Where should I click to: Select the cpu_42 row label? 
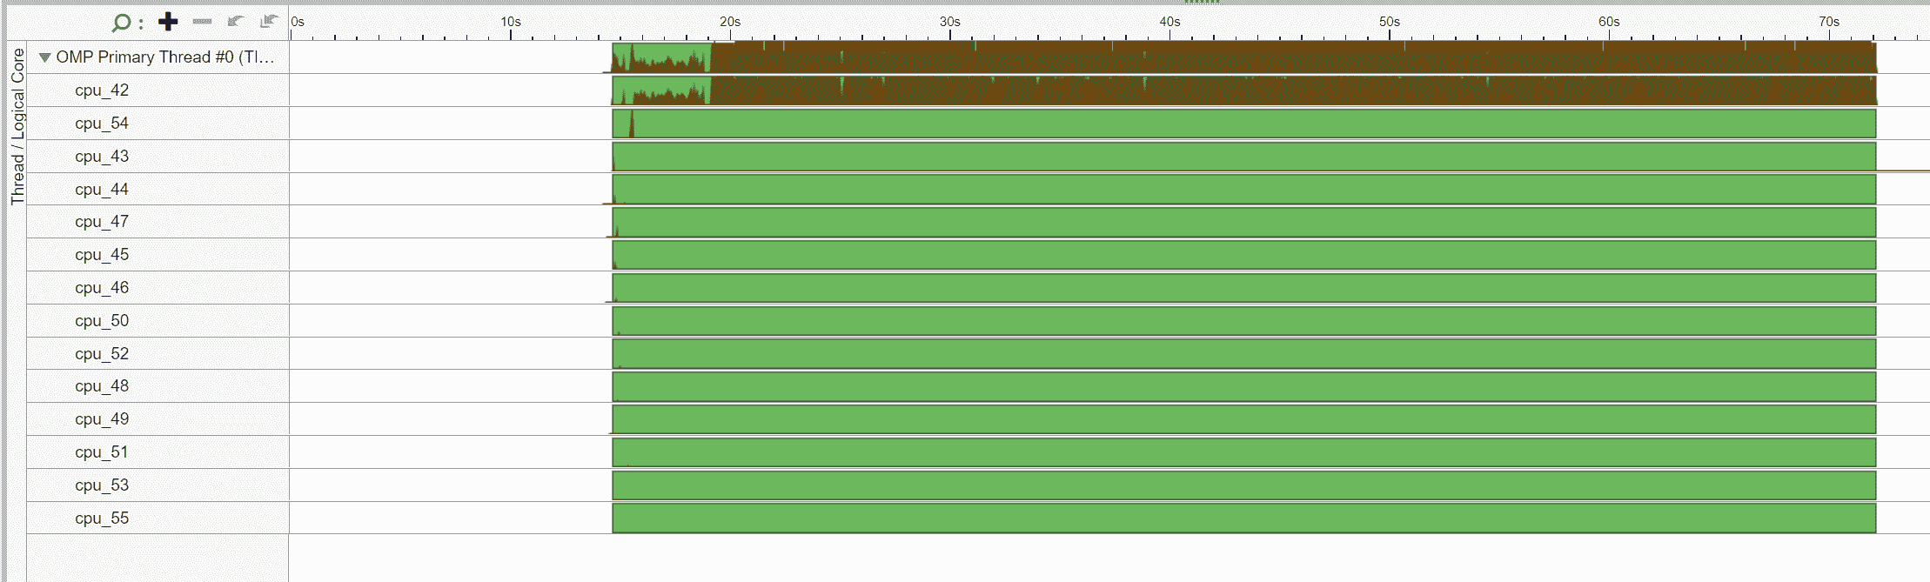pyautogui.click(x=102, y=90)
